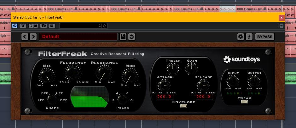Open the Tweak panel button
The height and width of the screenshot is (128, 296).
[x=244, y=102]
